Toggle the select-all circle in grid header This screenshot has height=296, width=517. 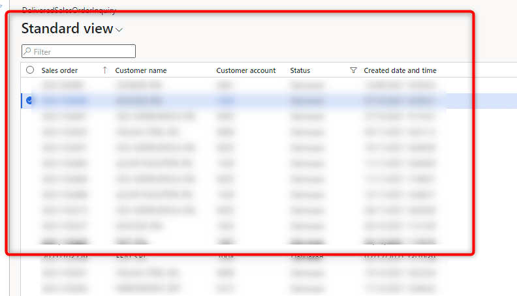coord(30,70)
